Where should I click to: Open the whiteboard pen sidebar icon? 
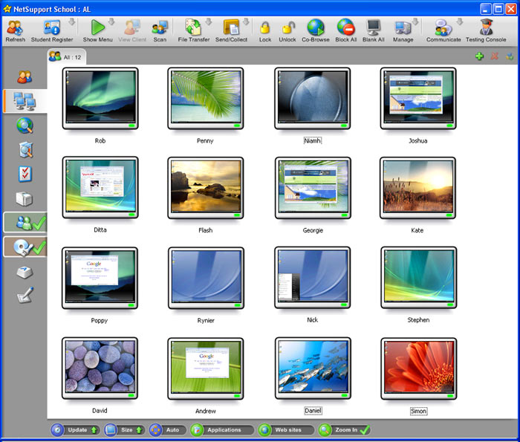[25, 295]
